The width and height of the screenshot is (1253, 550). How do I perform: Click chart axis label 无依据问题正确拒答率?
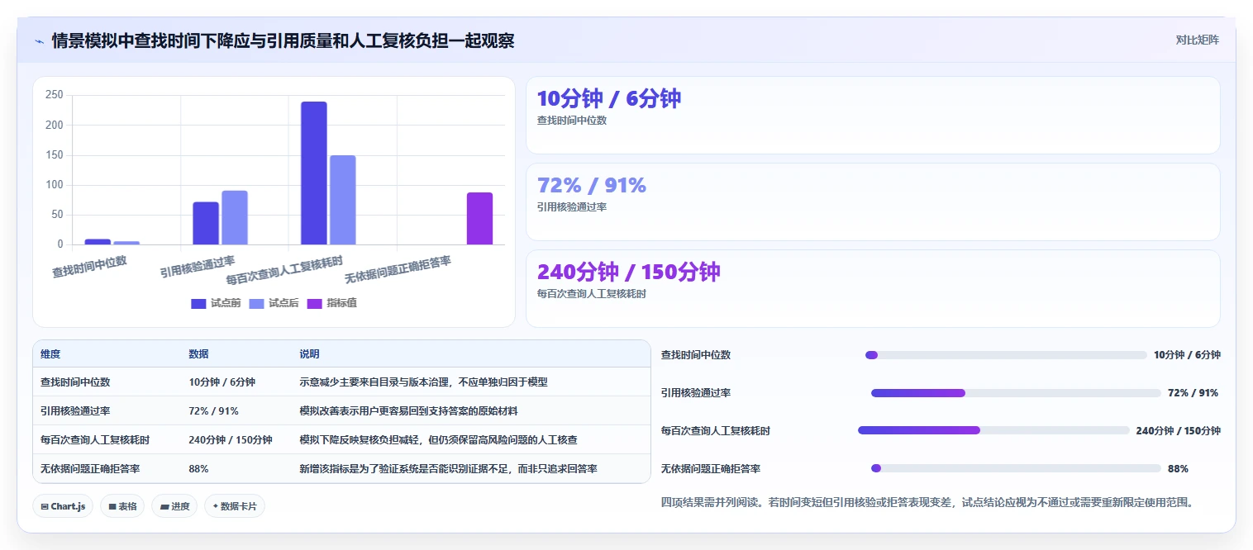[398, 270]
